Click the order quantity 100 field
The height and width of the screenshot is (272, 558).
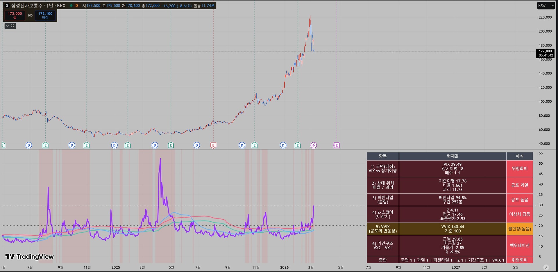click(x=30, y=15)
